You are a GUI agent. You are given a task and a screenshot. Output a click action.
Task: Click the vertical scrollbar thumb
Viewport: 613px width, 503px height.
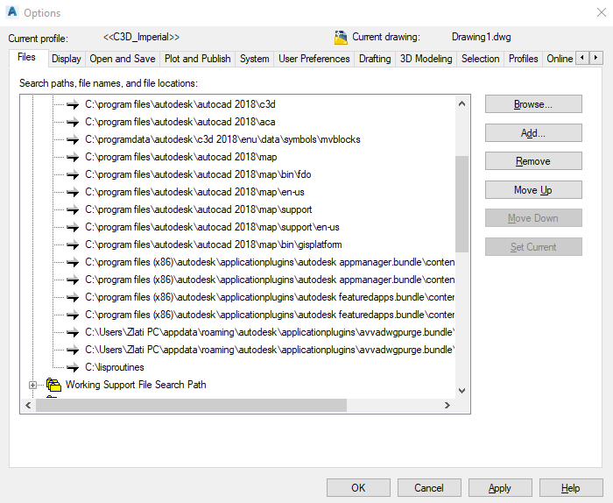[x=462, y=204]
